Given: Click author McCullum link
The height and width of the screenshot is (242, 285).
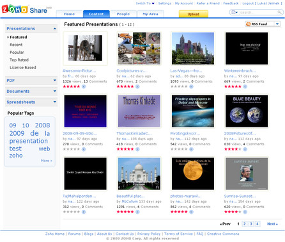Looking at the screenshot, I should click(x=130, y=202).
